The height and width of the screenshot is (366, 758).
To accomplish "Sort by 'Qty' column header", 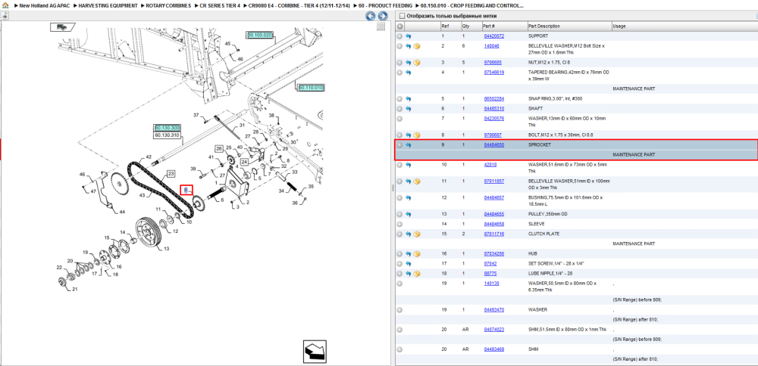I will [x=466, y=26].
